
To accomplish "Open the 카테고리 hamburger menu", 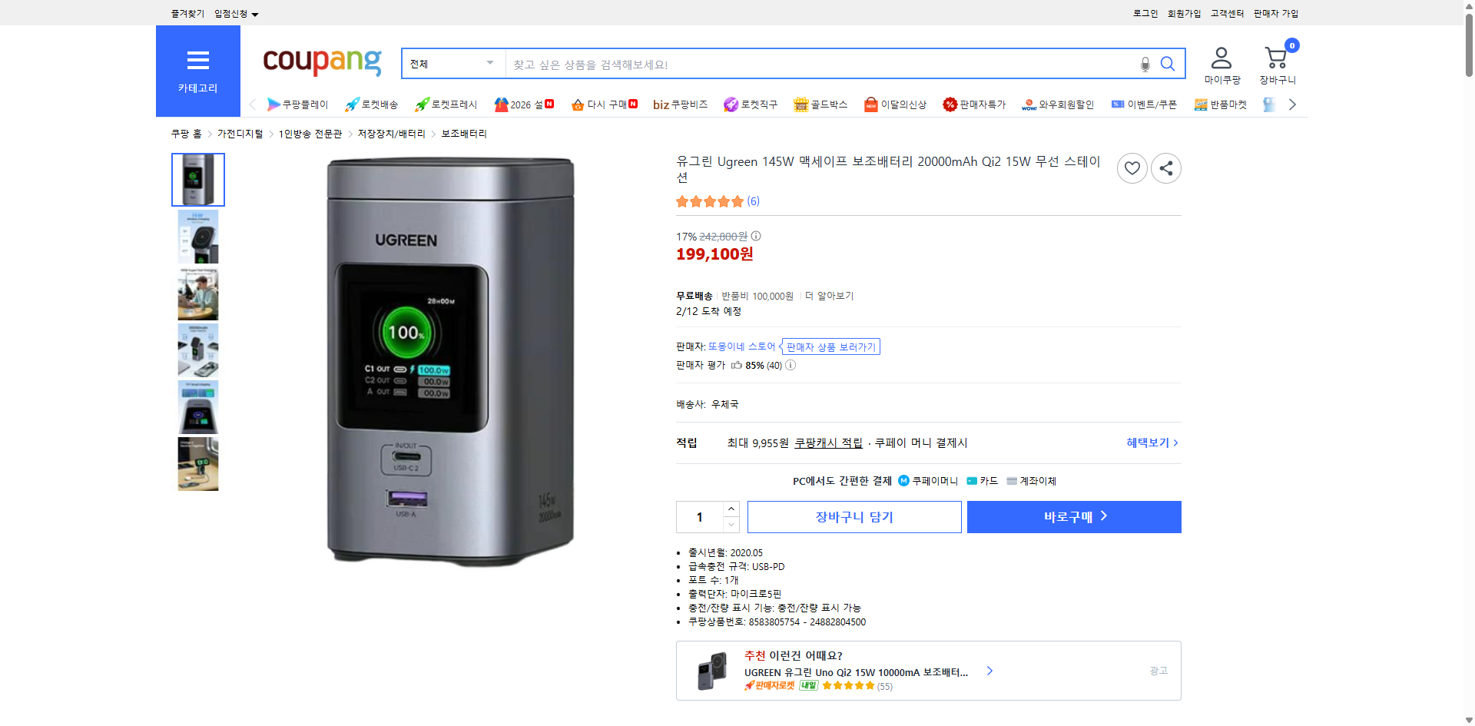I will pos(197,61).
